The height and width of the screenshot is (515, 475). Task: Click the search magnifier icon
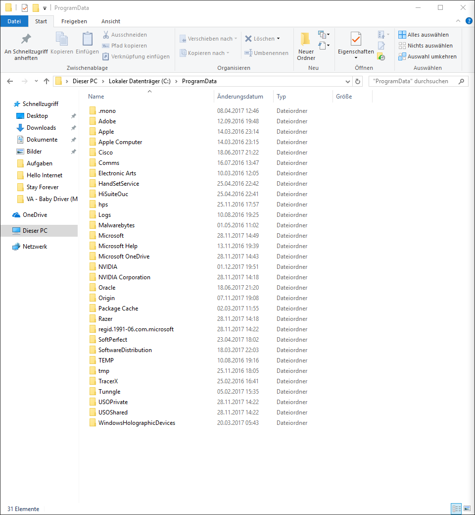pos(461,81)
